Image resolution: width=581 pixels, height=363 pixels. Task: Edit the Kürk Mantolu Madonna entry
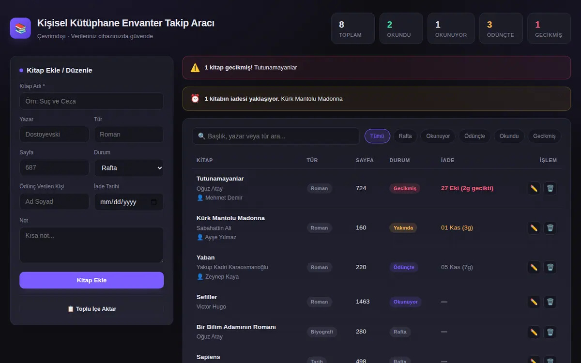pyautogui.click(x=534, y=228)
